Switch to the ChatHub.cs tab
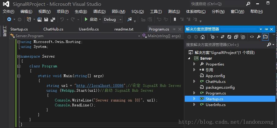This screenshot has height=128, width=277. click(x=53, y=29)
